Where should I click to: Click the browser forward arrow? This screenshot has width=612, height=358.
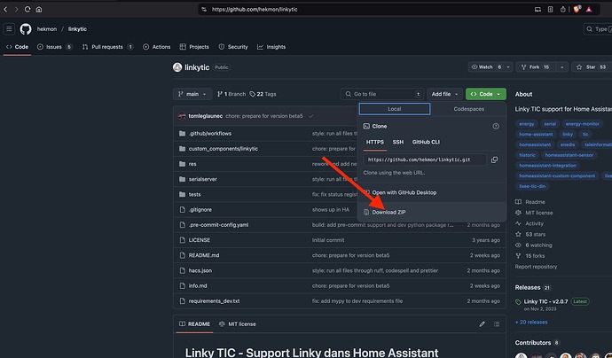[16, 10]
